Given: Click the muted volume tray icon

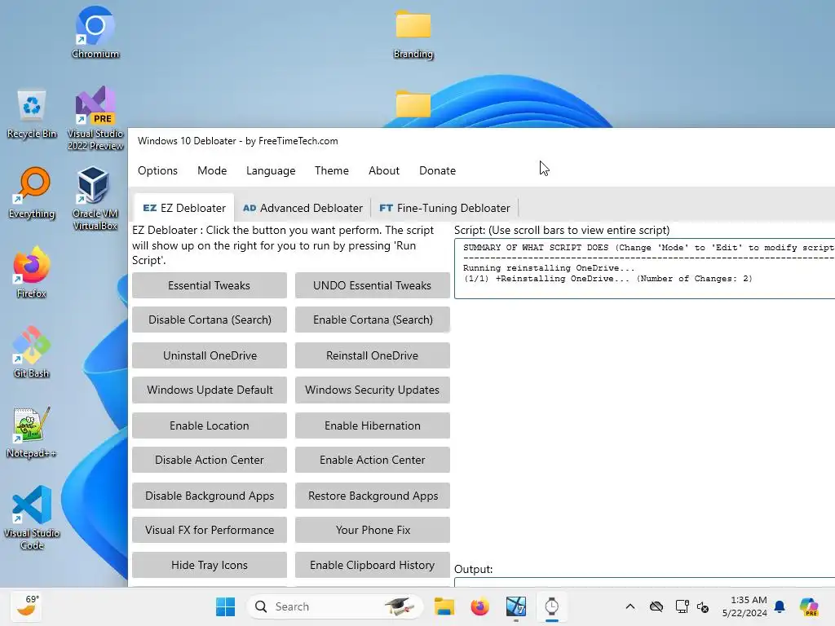Looking at the screenshot, I should pyautogui.click(x=703, y=606).
